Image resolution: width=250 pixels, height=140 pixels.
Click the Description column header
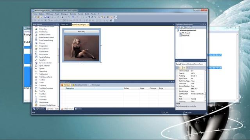point(94,88)
